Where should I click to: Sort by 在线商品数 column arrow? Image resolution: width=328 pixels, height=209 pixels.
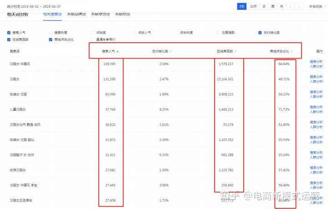click(x=236, y=51)
